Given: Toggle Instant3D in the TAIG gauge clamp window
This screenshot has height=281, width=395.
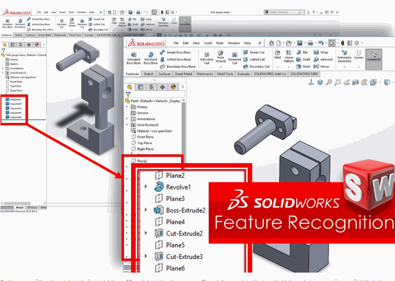Looking at the screenshot, I should pyautogui.click(x=185, y=24).
